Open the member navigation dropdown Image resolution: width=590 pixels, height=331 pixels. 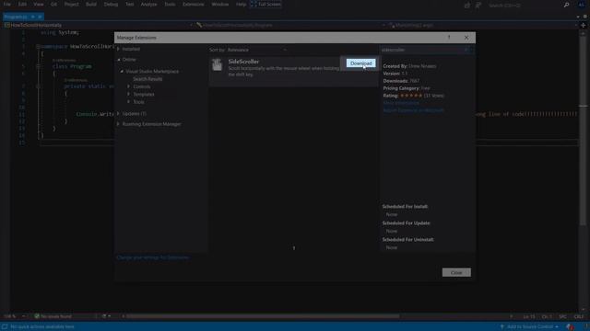pos(483,25)
